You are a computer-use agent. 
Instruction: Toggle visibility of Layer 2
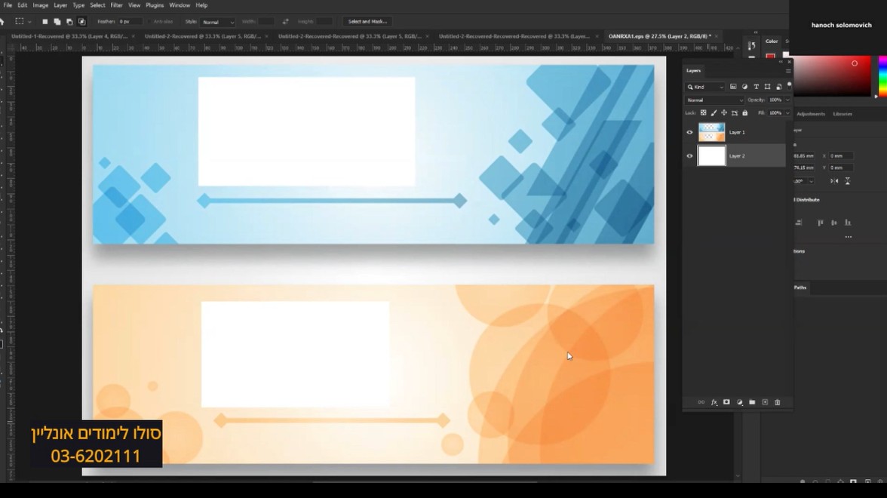tap(689, 156)
